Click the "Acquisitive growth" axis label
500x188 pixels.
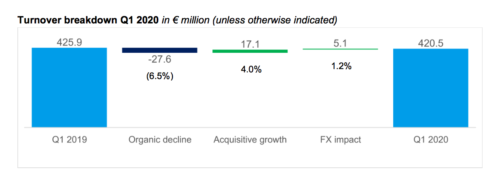pos(250,139)
